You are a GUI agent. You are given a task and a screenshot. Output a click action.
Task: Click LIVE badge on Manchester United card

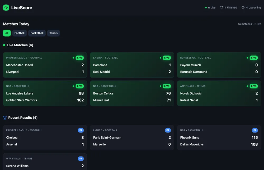[80, 58]
